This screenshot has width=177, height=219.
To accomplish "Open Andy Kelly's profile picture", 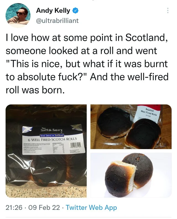I will click(x=18, y=15).
